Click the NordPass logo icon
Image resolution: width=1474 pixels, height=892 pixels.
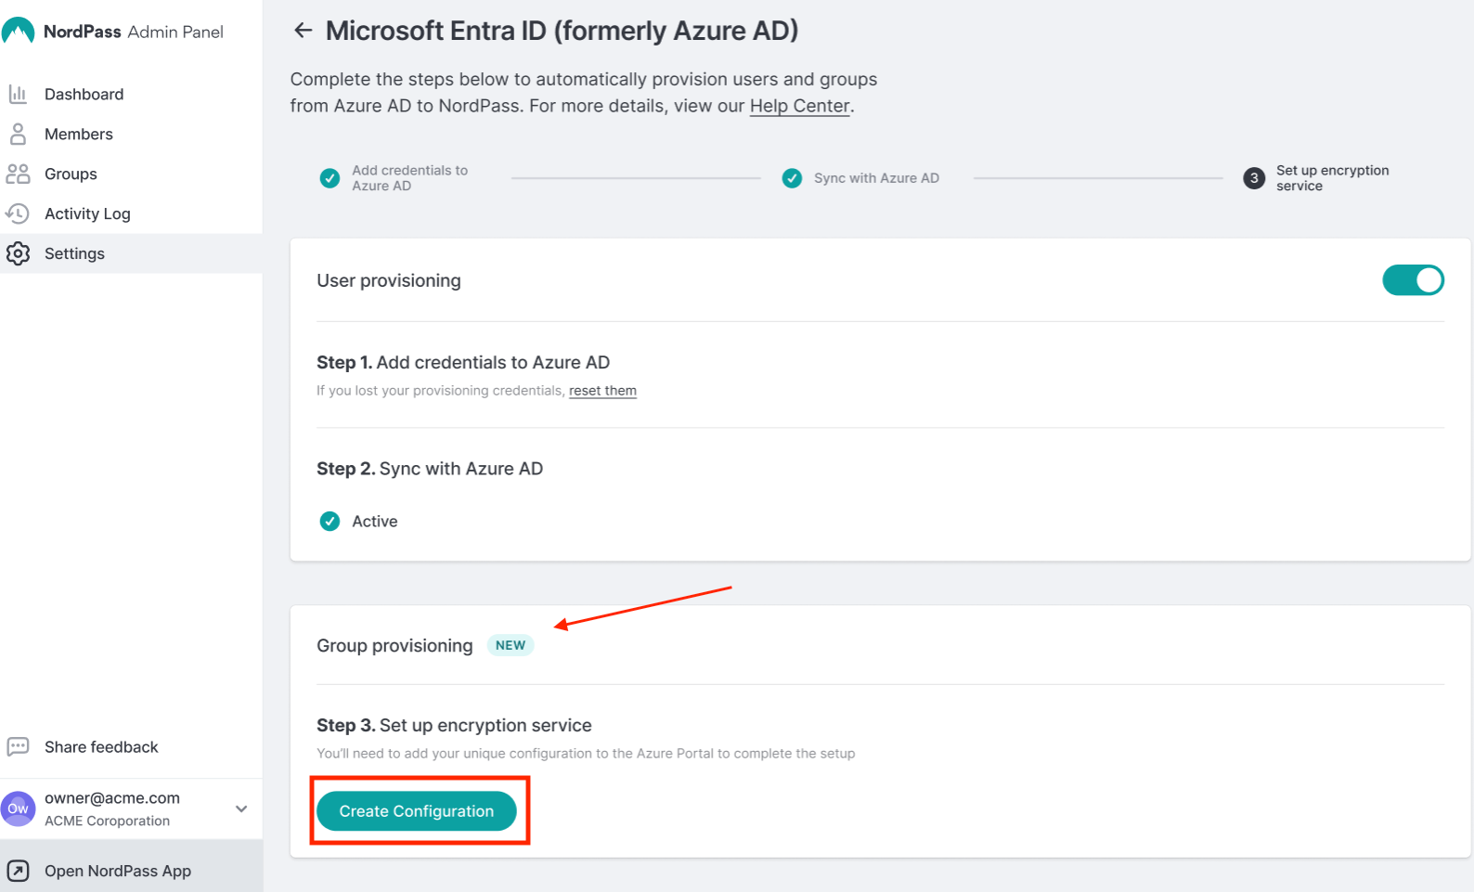click(18, 31)
